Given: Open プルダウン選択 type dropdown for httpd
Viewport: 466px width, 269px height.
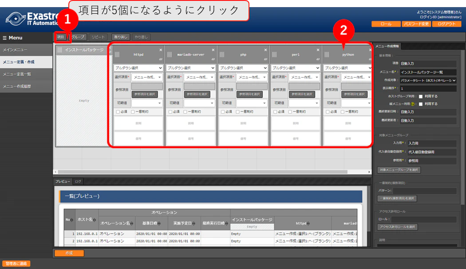Looking at the screenshot, I should click(138, 68).
